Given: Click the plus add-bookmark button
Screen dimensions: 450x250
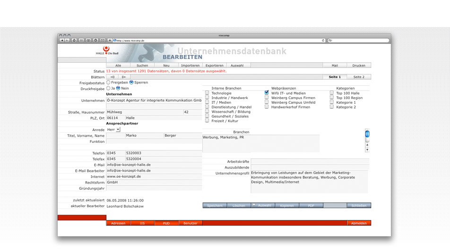Looking at the screenshot, I should 110,41.
